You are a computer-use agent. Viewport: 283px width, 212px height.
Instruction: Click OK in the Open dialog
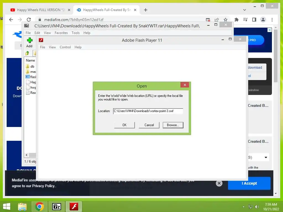click(x=124, y=125)
